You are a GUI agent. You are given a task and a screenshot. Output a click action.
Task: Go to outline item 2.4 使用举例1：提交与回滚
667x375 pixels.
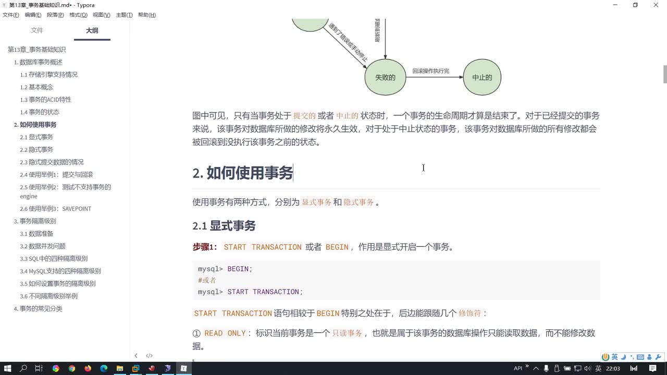click(56, 174)
